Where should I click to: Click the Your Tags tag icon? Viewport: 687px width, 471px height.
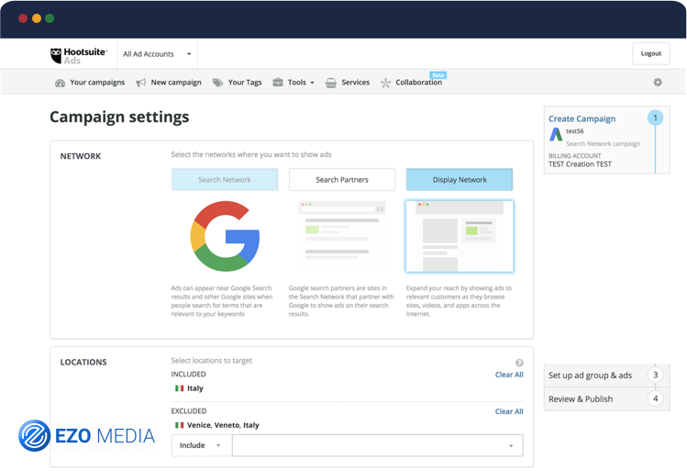tap(217, 83)
